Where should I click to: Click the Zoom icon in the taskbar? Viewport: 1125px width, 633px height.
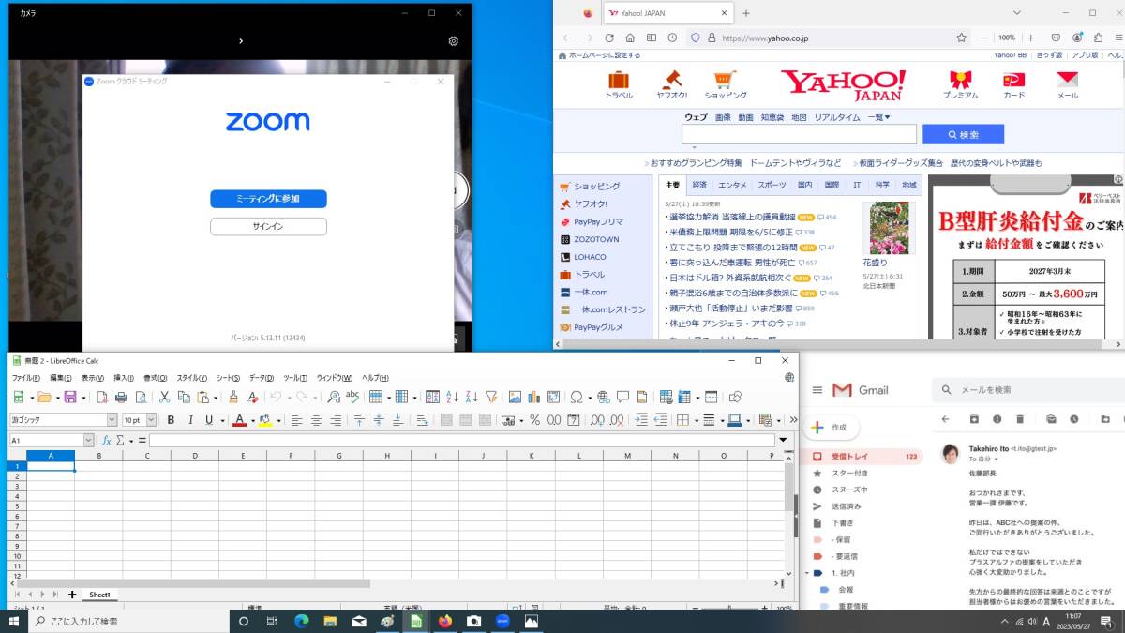pos(502,621)
